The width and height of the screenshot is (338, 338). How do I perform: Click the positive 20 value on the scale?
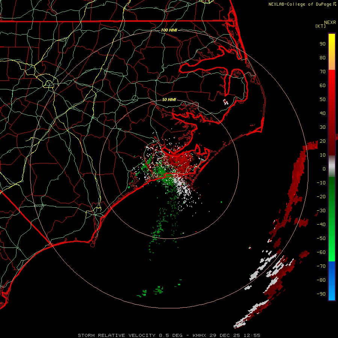(x=323, y=141)
